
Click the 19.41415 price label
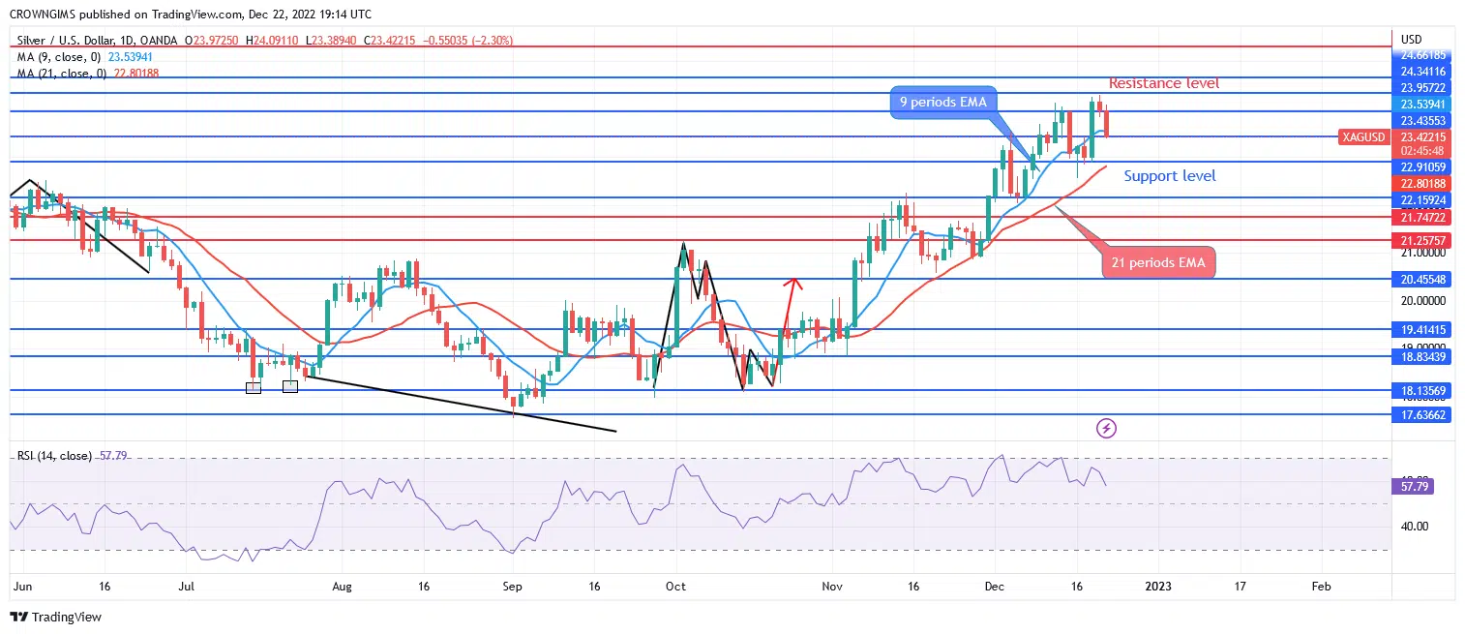tap(1420, 329)
